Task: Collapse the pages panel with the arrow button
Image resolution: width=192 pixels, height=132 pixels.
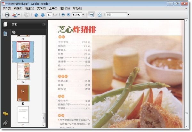Action: [44, 24]
